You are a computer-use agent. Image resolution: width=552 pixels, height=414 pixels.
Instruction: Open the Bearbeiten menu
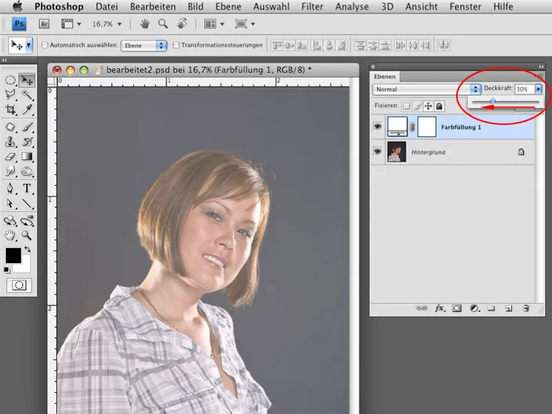[x=152, y=7]
